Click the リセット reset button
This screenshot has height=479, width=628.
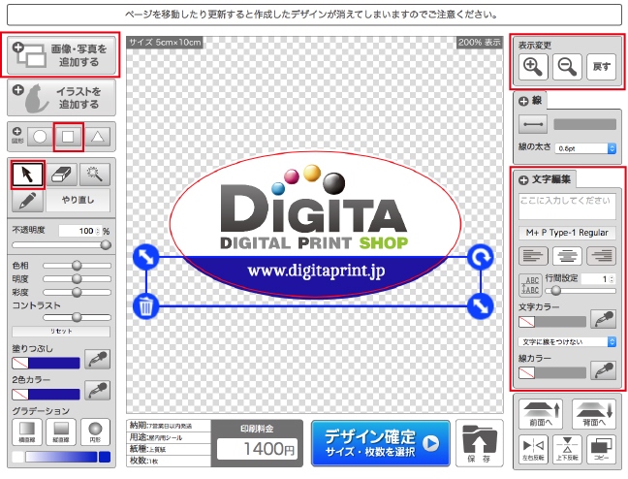pos(61,331)
